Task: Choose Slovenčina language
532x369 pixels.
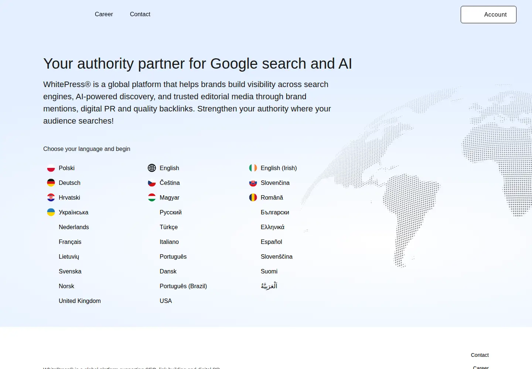Action: 275,183
